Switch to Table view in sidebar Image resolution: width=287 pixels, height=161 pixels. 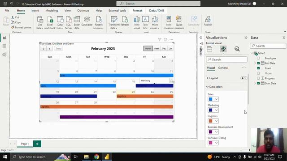[4, 46]
